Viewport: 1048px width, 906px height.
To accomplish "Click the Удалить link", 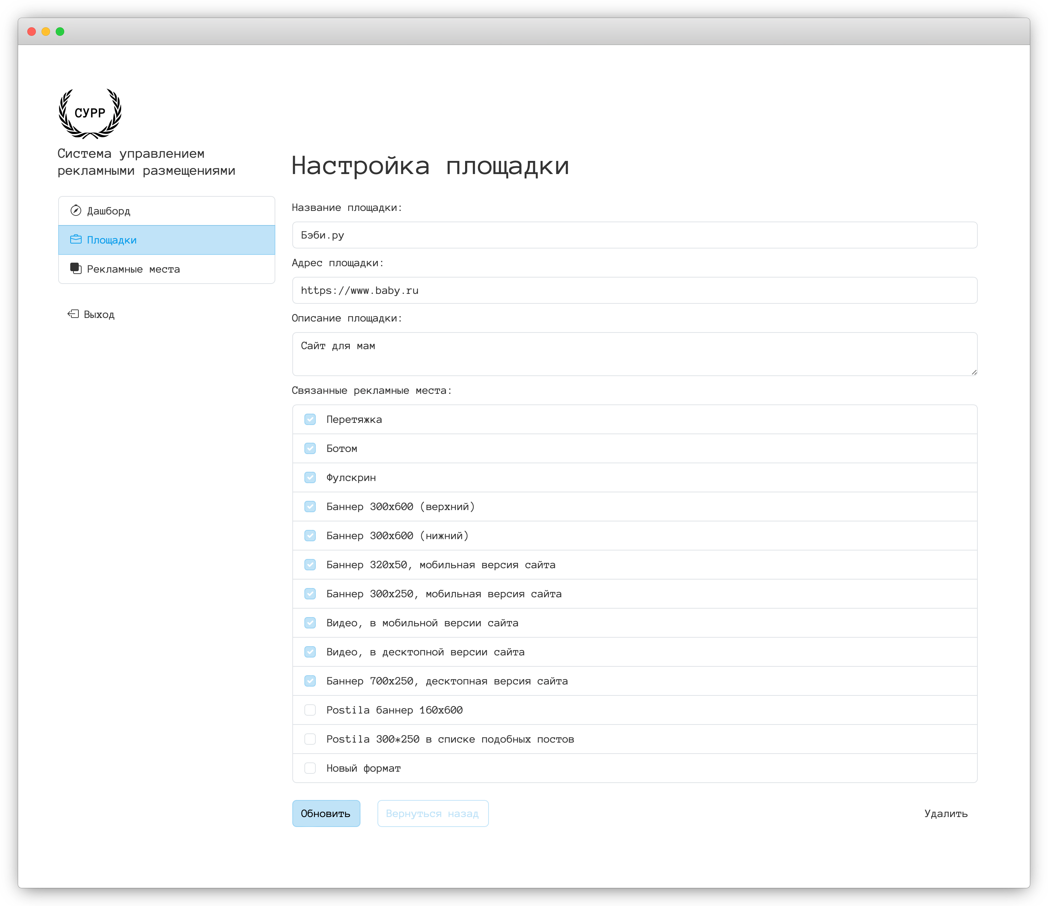I will 946,813.
